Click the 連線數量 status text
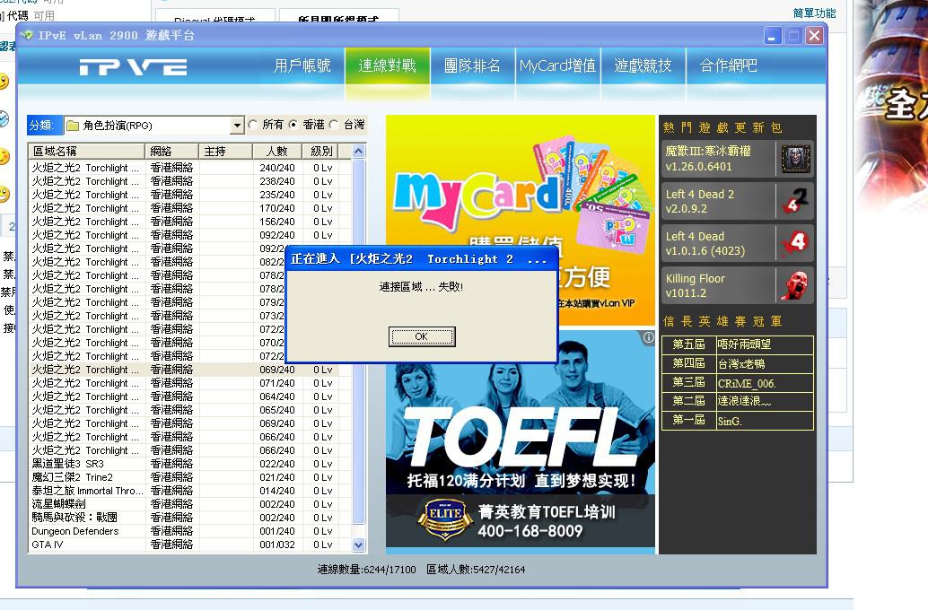 click(366, 570)
